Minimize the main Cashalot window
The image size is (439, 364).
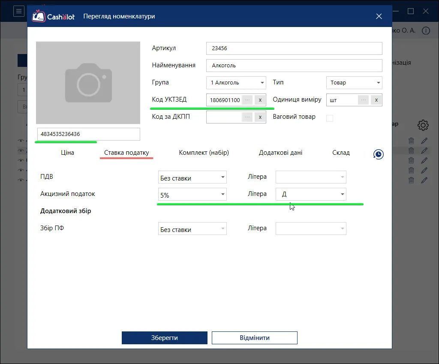(x=396, y=11)
